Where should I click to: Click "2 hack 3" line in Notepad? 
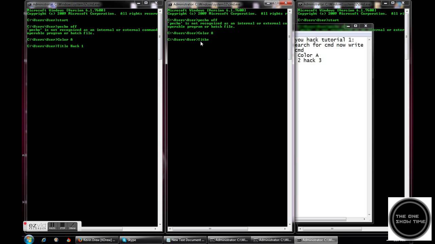[309, 60]
